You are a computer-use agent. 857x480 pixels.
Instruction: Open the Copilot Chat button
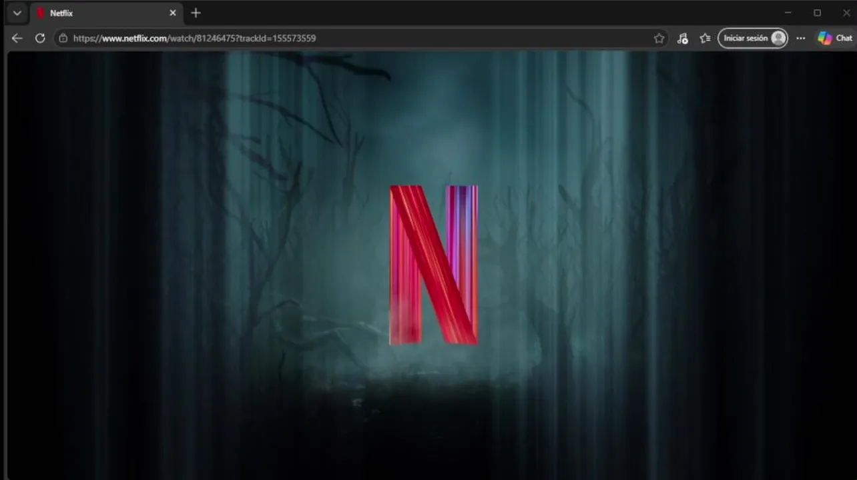tap(836, 39)
